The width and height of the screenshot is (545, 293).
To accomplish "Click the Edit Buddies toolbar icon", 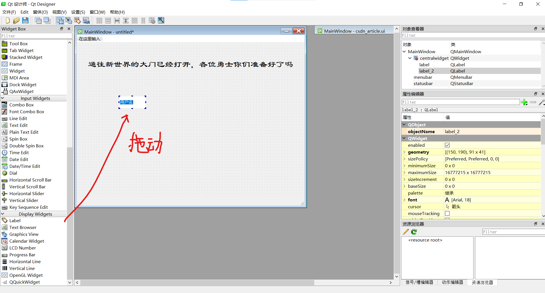I will [77, 20].
